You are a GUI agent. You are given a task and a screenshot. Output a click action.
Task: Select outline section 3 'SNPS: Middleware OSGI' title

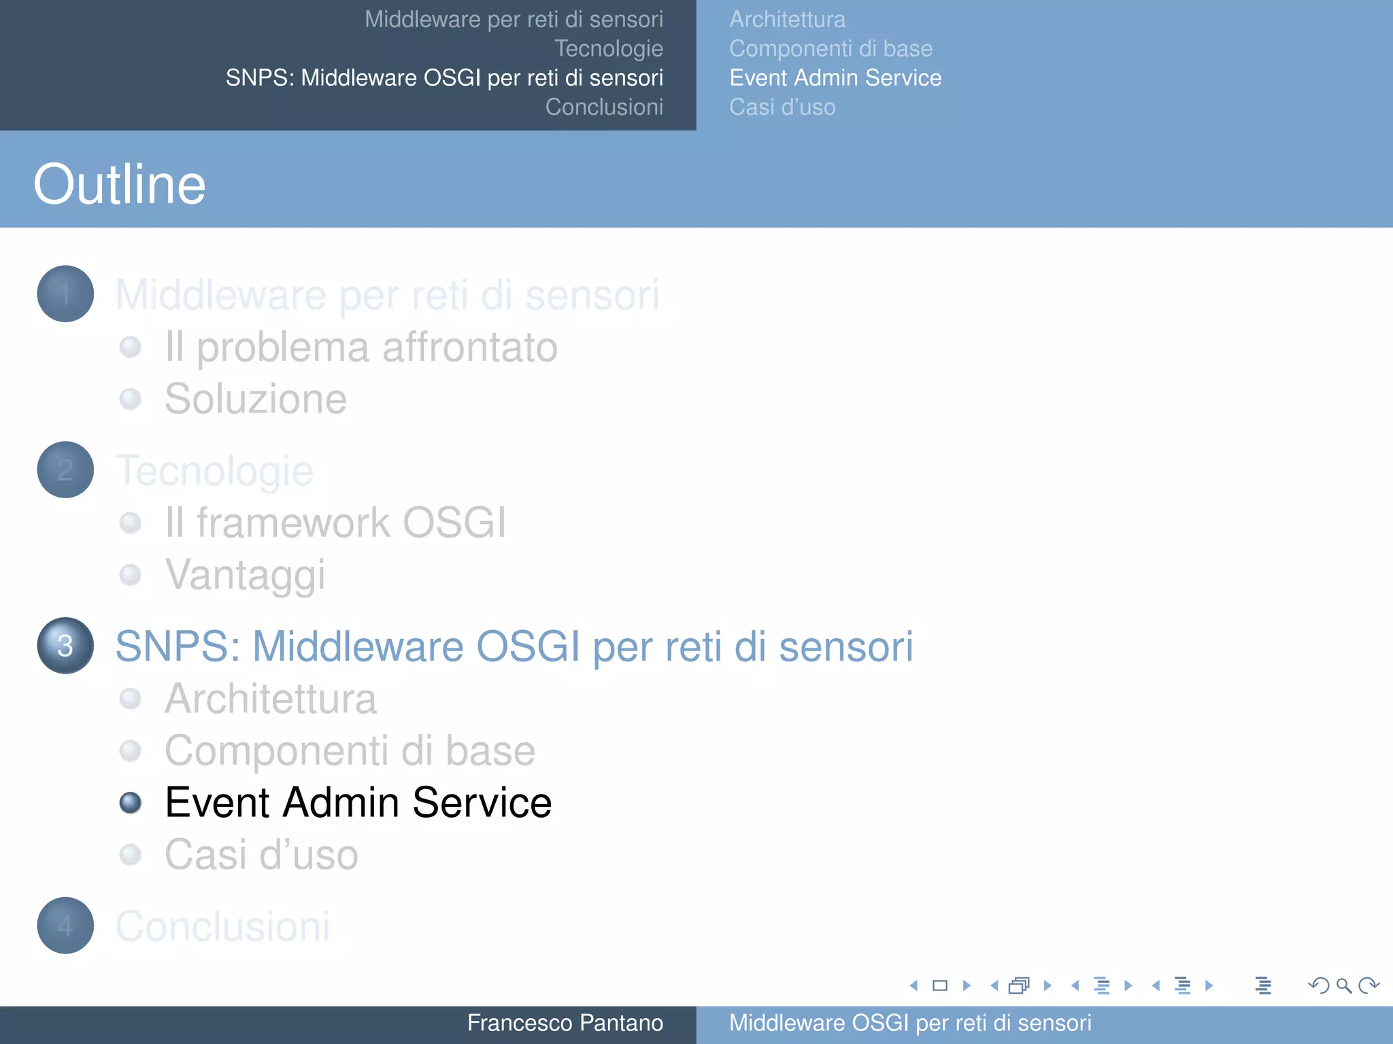pyautogui.click(x=514, y=646)
